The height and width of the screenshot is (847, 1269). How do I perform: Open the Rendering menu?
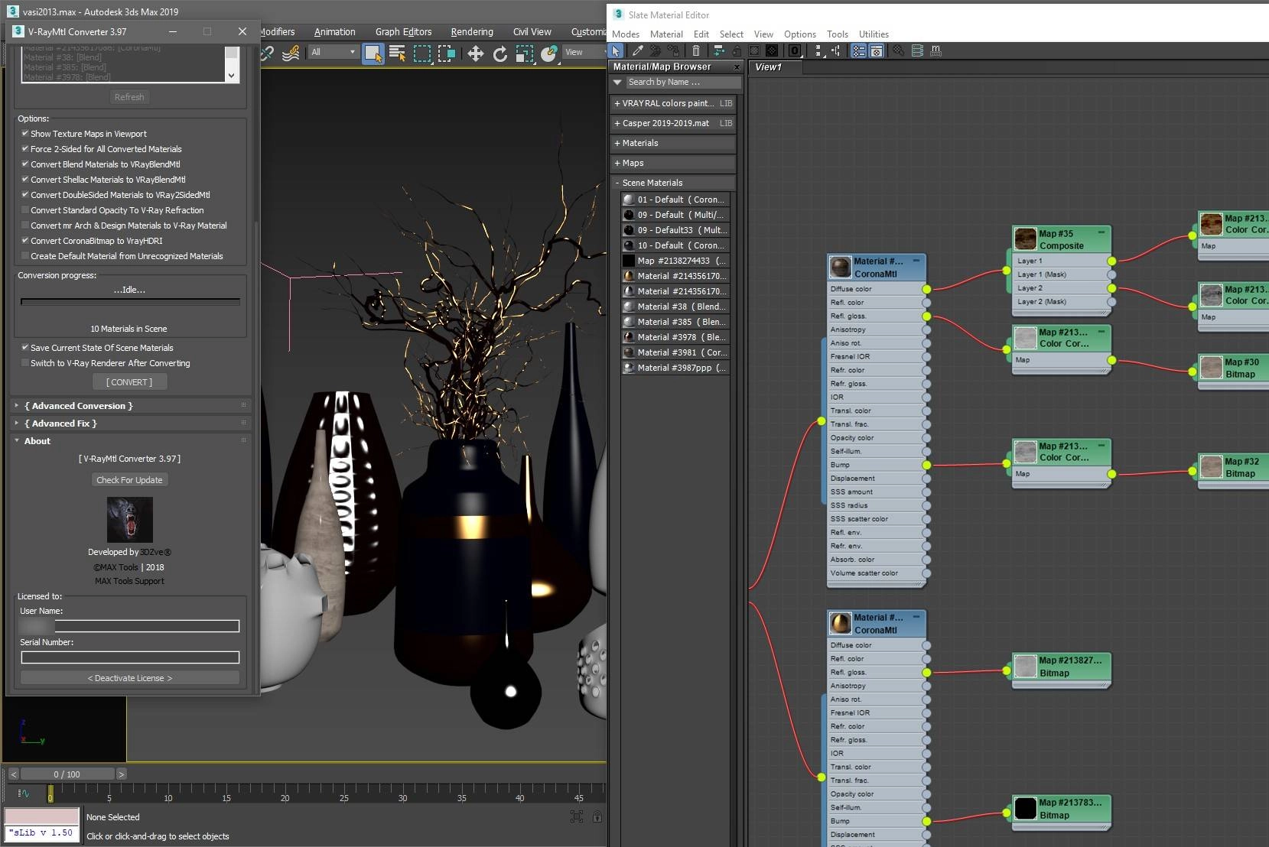(472, 32)
